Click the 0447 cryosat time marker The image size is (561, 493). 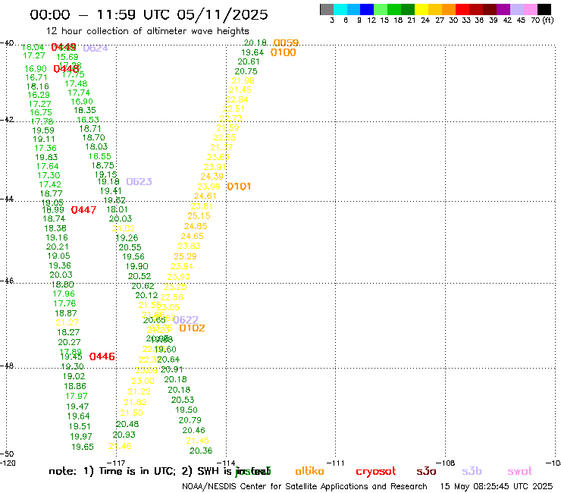pos(83,210)
